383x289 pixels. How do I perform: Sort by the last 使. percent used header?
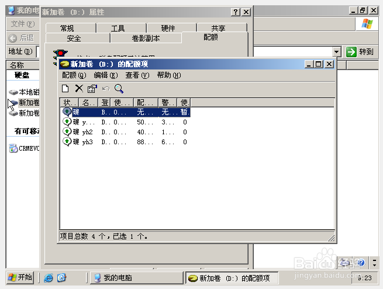184,103
